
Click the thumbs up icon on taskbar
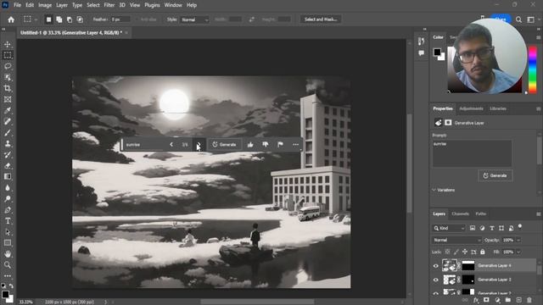250,145
